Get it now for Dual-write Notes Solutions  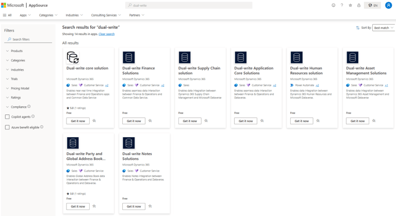134,206
